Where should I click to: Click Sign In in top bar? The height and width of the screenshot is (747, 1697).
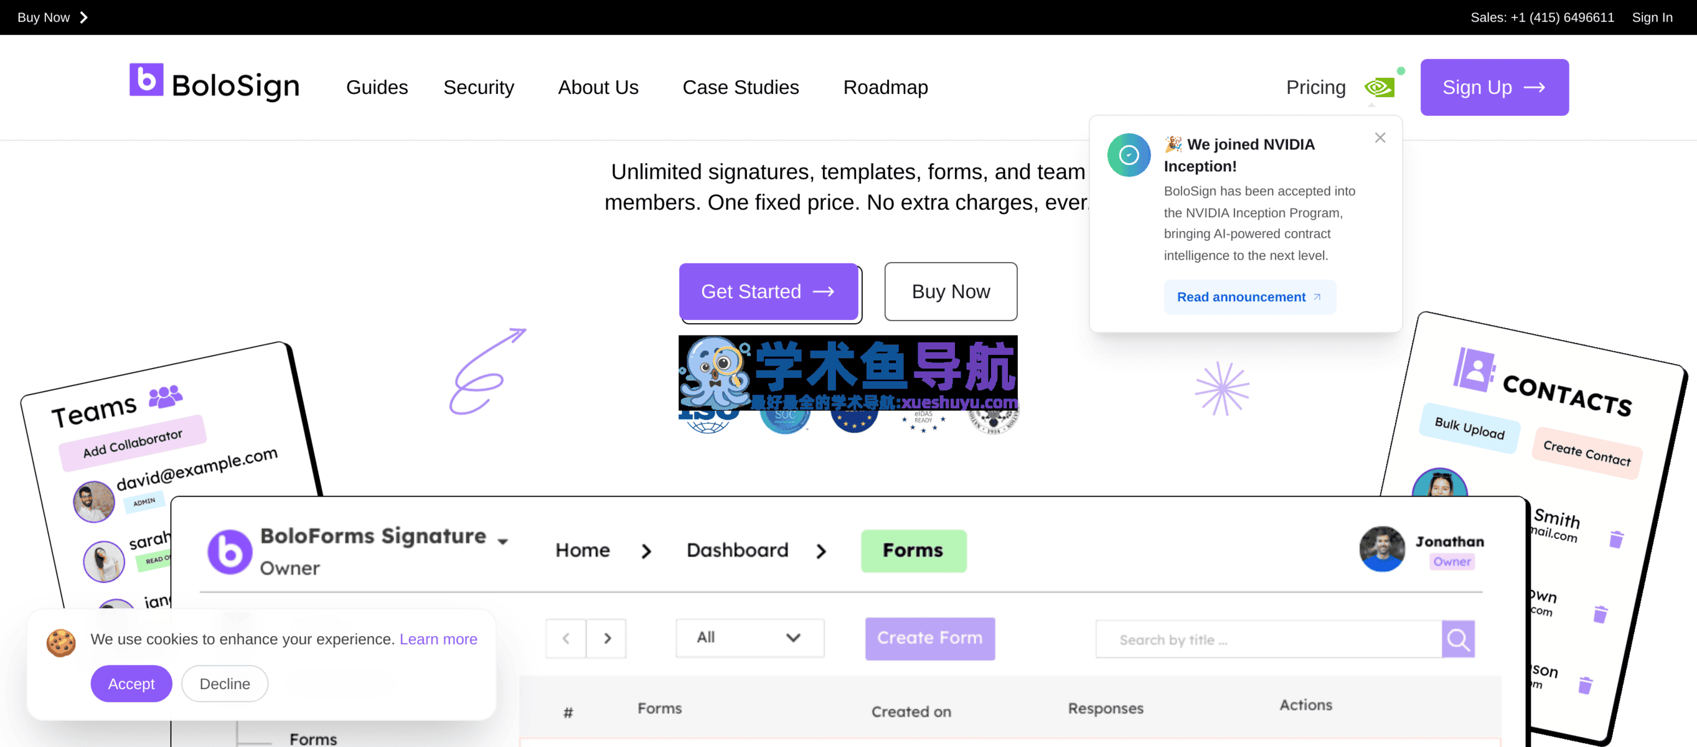(x=1652, y=17)
